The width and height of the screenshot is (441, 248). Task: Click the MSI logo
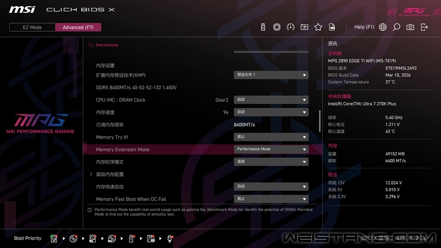(x=22, y=10)
